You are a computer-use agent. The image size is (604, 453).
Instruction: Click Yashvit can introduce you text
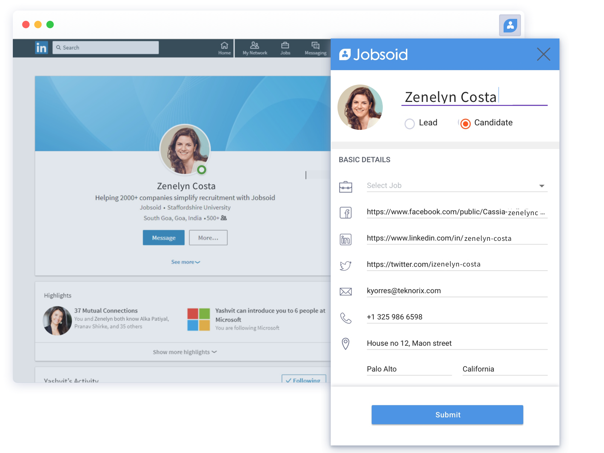click(x=270, y=315)
